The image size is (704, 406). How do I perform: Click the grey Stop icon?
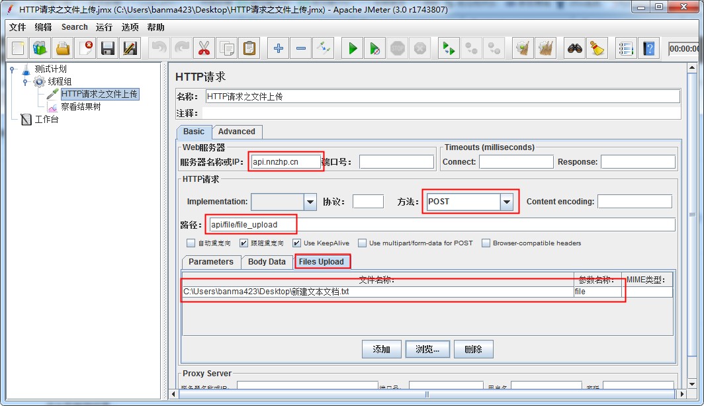pos(398,48)
